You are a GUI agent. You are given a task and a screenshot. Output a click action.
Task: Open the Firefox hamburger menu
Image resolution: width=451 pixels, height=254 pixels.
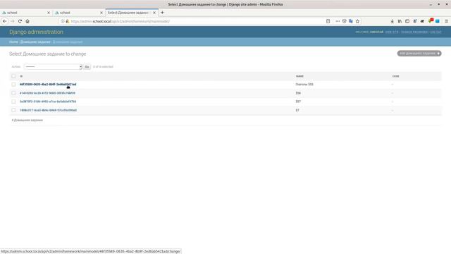(x=446, y=21)
